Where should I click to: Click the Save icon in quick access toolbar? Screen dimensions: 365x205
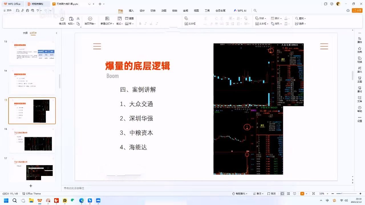coord(18,11)
